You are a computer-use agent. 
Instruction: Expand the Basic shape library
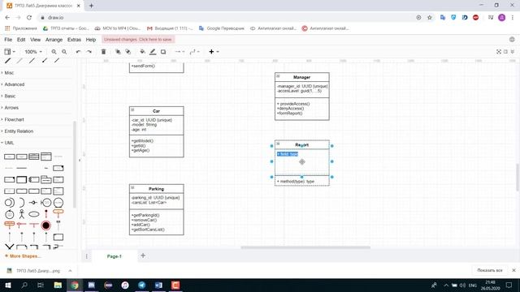tap(10, 96)
